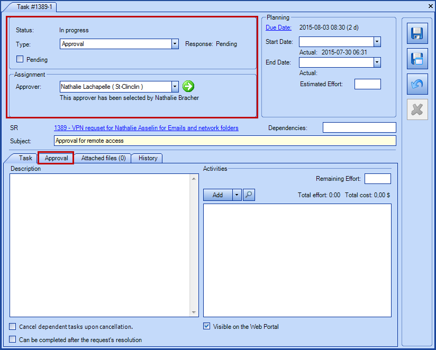Open the Type dropdown showing Approval

coord(175,44)
